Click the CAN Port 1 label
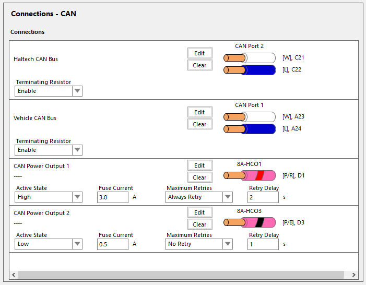 249,105
